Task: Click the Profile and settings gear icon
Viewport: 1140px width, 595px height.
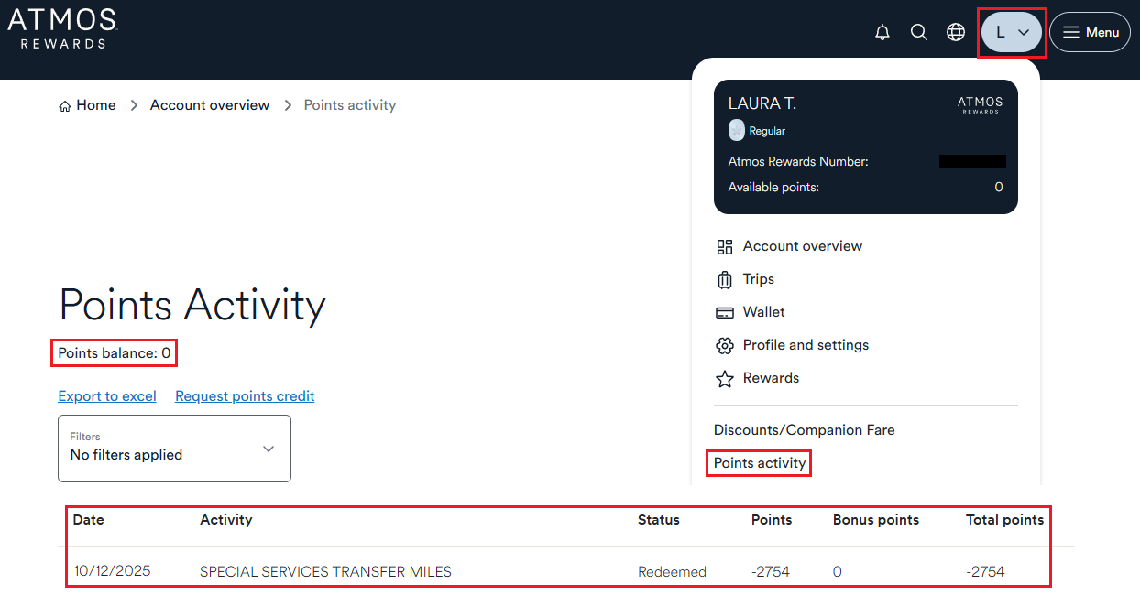Action: point(725,345)
